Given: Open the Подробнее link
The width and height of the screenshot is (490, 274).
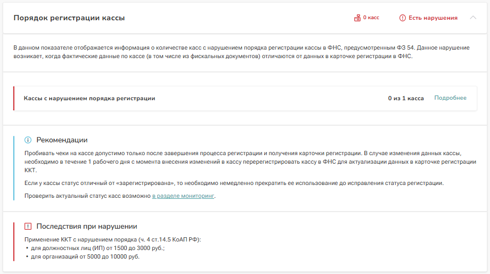Looking at the screenshot, I should tap(450, 98).
